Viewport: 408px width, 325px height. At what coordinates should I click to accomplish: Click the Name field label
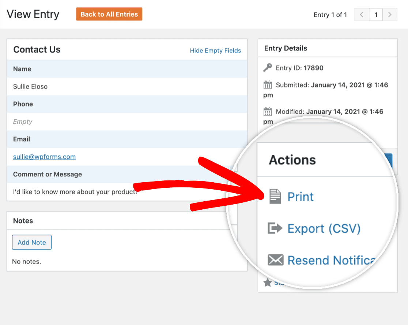pos(22,69)
